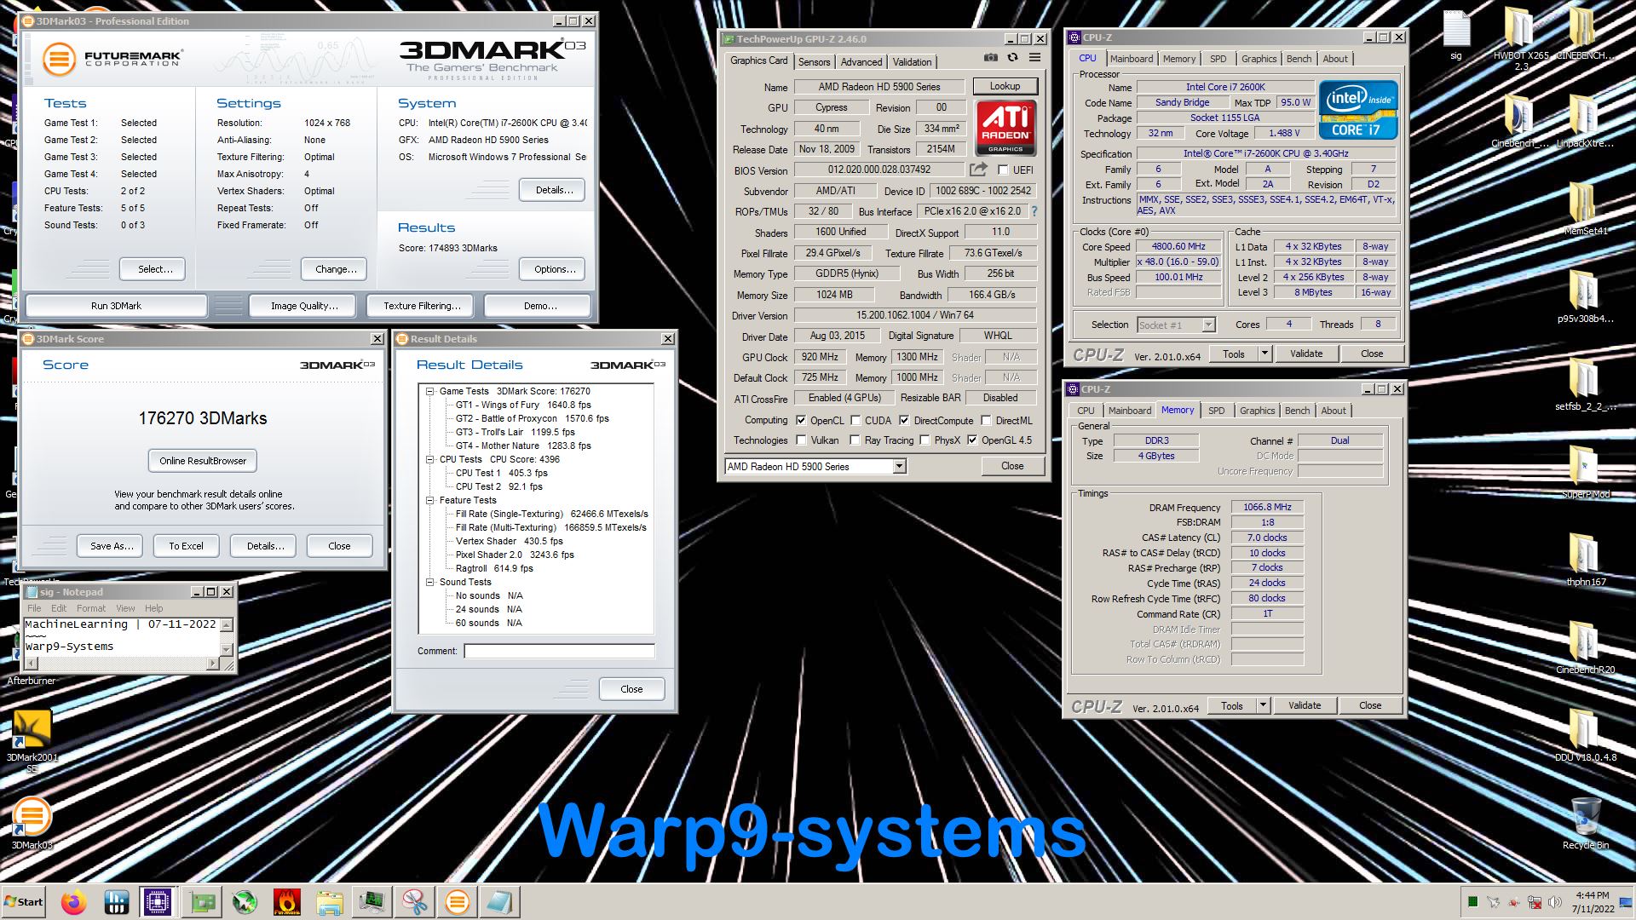Screen dimensions: 1636x920
Task: Take GPU-Z screenshot with camera icon
Action: pyautogui.click(x=990, y=58)
